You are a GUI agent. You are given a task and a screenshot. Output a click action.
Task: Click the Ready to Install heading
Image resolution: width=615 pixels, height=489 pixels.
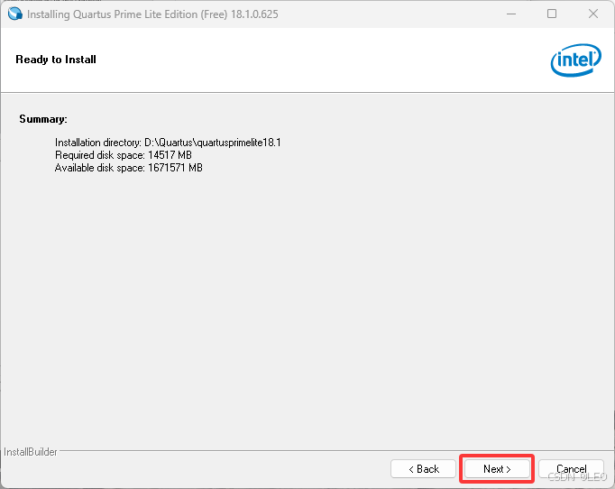point(56,60)
